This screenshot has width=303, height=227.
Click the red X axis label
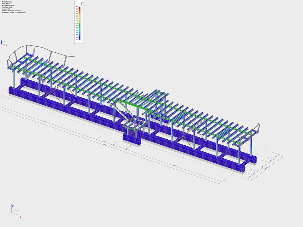coord(20,217)
